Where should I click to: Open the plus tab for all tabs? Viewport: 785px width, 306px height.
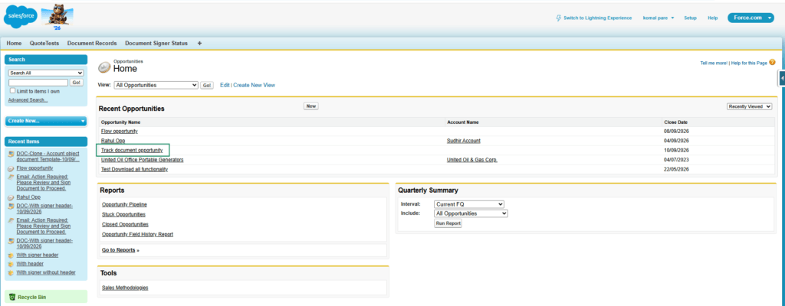coord(200,44)
